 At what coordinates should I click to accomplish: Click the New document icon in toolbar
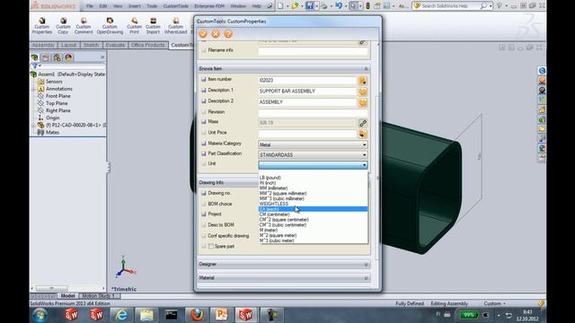pos(280,6)
